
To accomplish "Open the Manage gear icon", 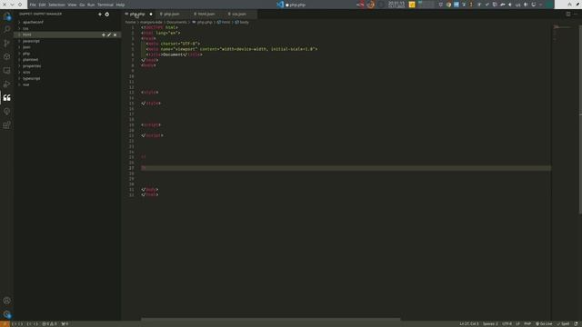I will [6, 314].
